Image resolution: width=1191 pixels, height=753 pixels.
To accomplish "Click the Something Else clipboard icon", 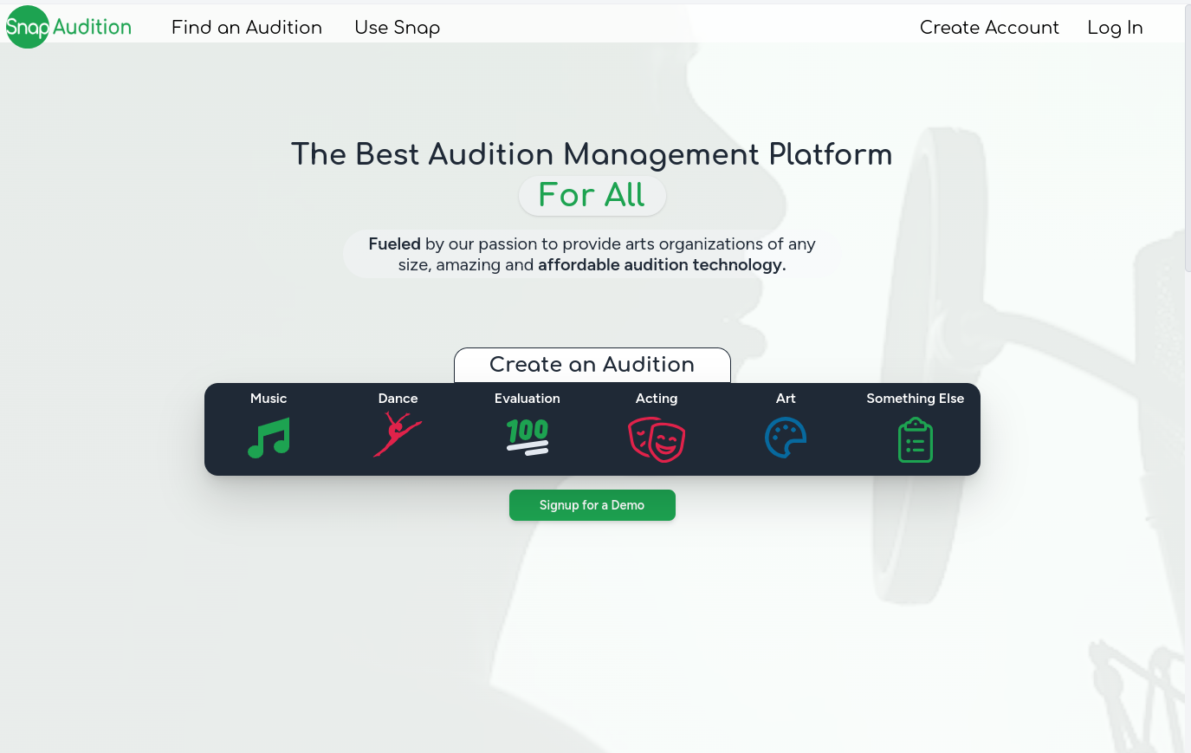I will [x=915, y=440].
